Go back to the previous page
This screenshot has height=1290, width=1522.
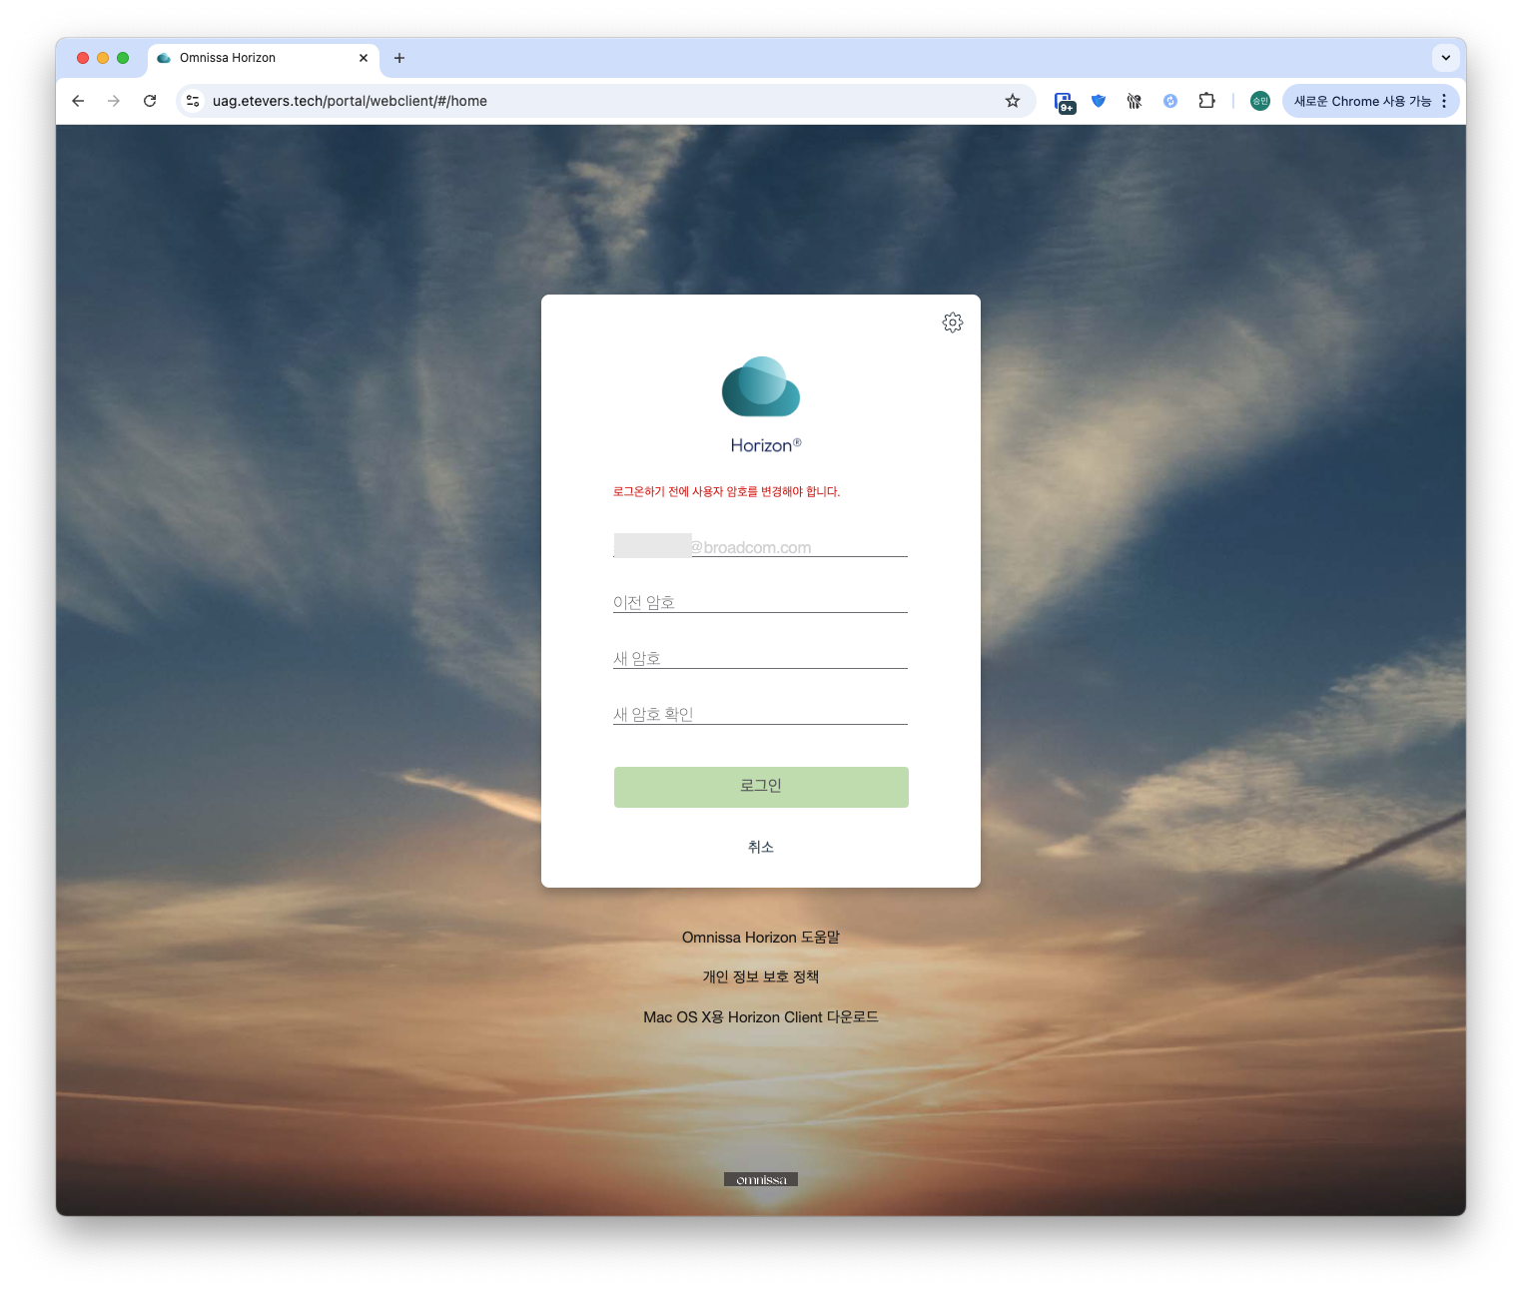click(x=78, y=101)
